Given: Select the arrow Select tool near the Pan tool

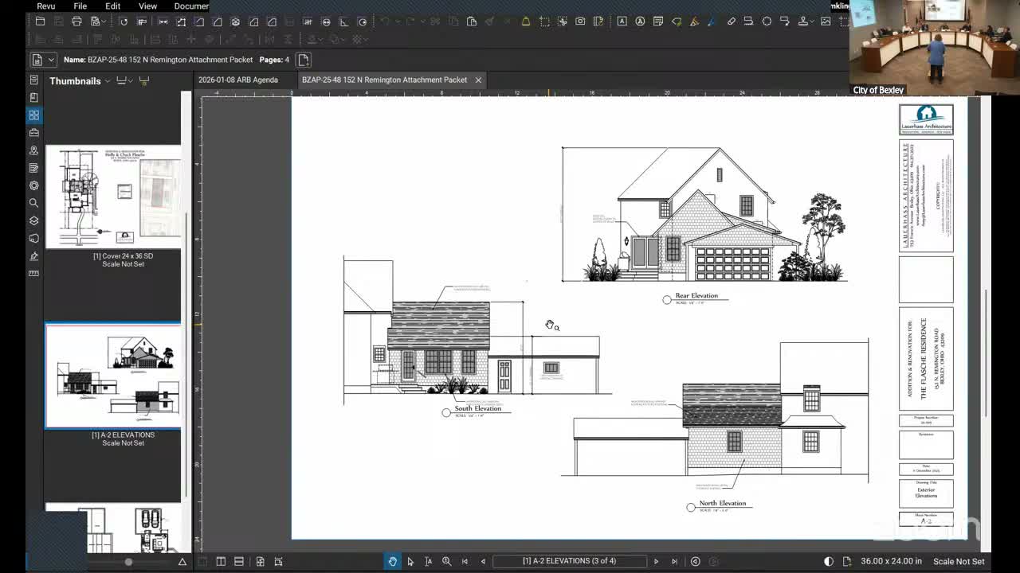Looking at the screenshot, I should (410, 561).
